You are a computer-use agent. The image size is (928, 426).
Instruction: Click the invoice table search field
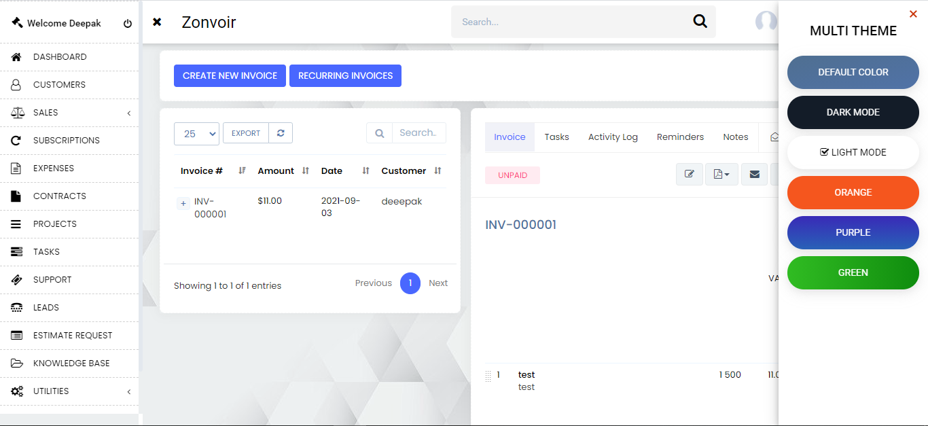tap(418, 133)
